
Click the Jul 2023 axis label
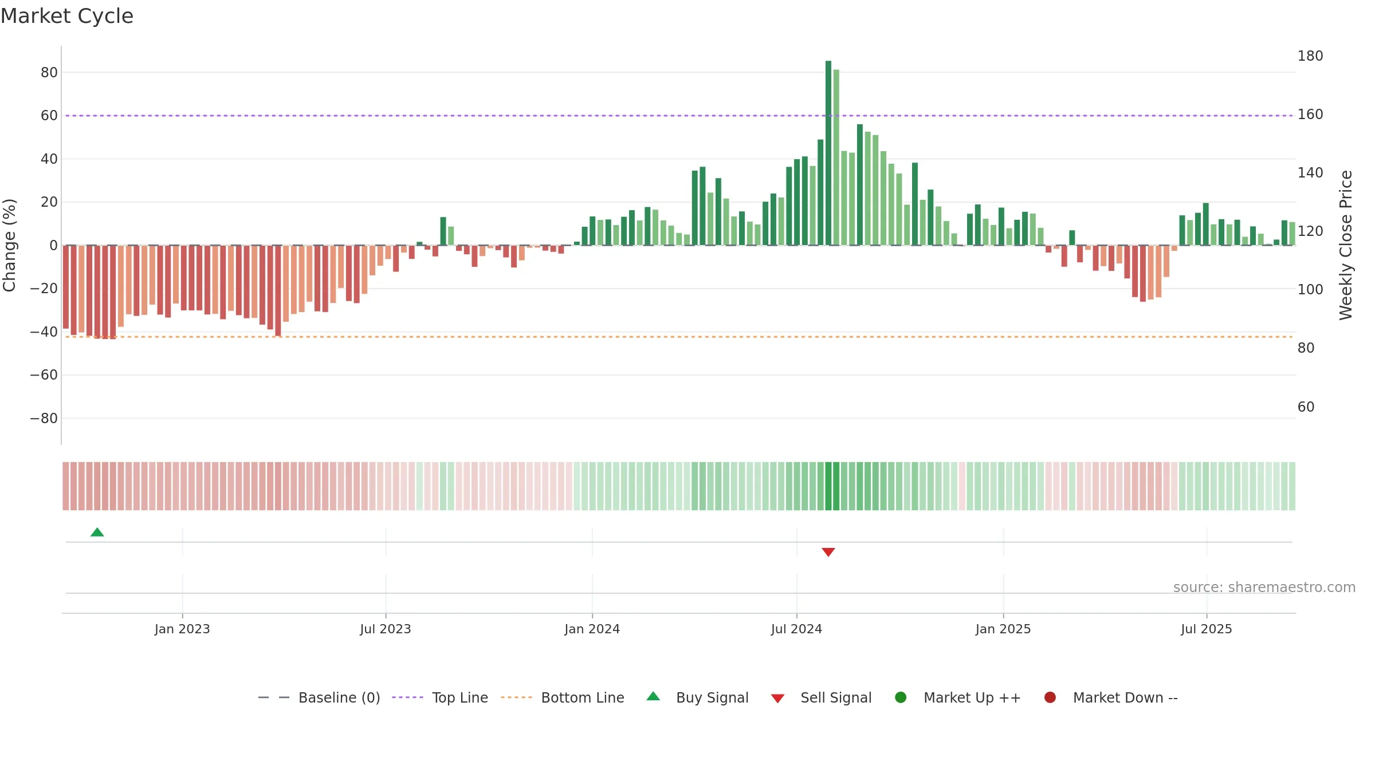[386, 629]
